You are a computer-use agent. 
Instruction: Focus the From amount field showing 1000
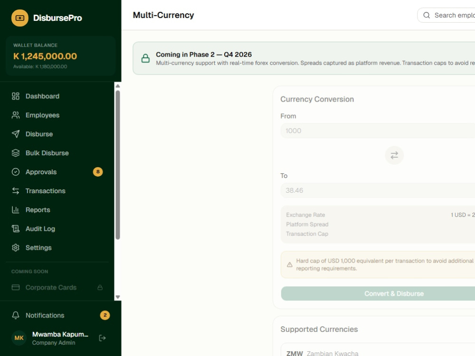[378, 131]
